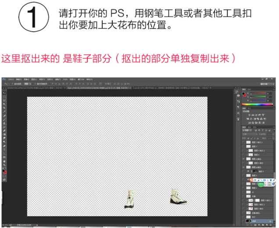Select the Rectangular Marquee tool
Image resolution: width=279 pixels, height=228 pixels.
(5, 97)
